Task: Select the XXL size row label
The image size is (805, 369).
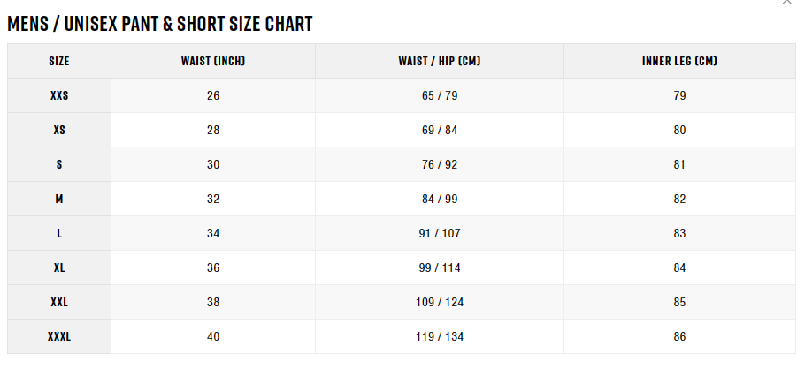Action: pos(59,302)
